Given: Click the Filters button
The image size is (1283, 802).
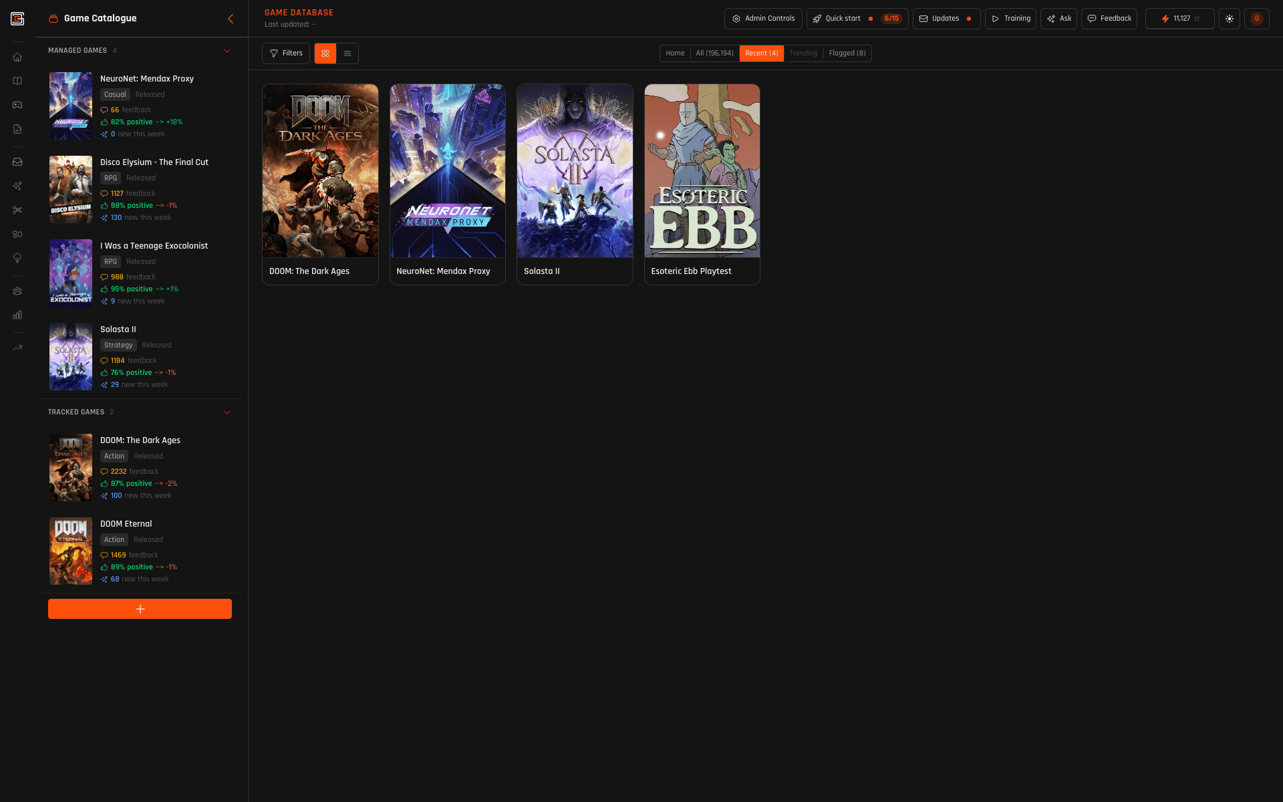Looking at the screenshot, I should pos(286,53).
